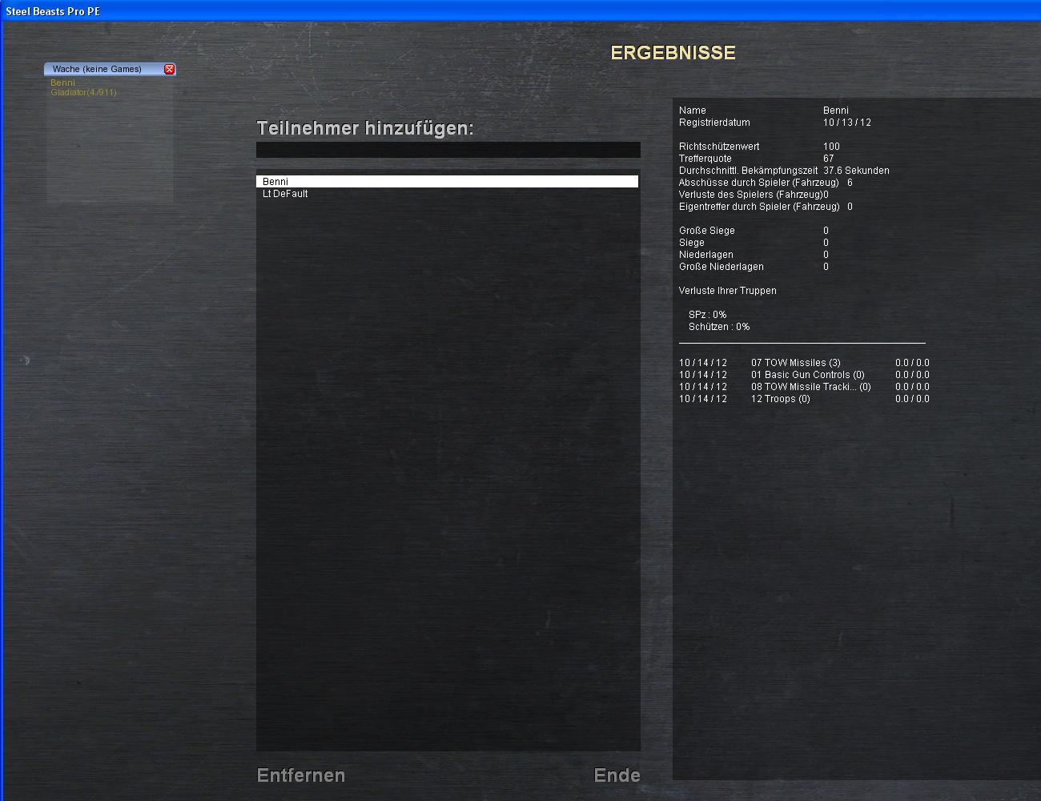Select Benni in the Wache user list
1041x801 pixels.
pyautogui.click(x=62, y=83)
